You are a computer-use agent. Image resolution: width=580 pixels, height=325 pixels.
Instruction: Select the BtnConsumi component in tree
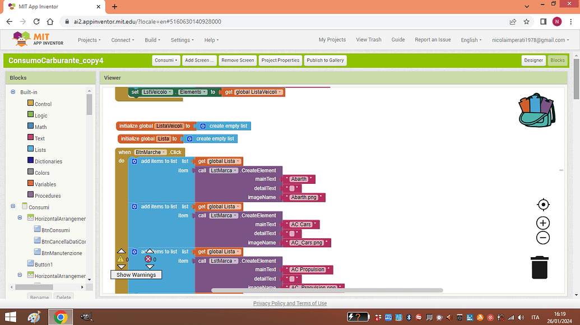[55, 230]
